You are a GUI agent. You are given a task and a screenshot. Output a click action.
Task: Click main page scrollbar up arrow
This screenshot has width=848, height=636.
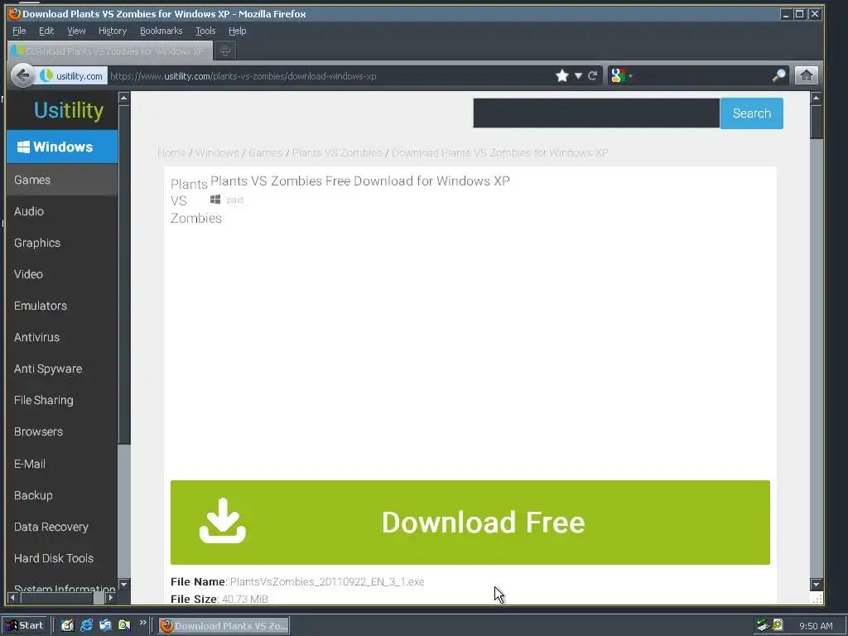pos(816,98)
